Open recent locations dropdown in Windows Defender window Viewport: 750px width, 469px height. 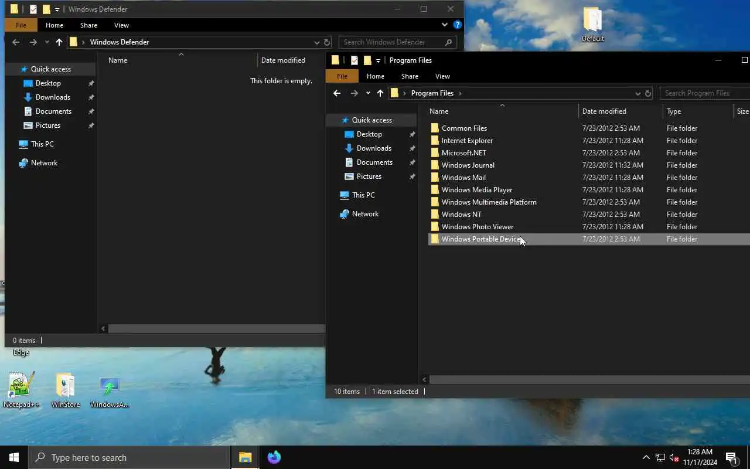(47, 42)
